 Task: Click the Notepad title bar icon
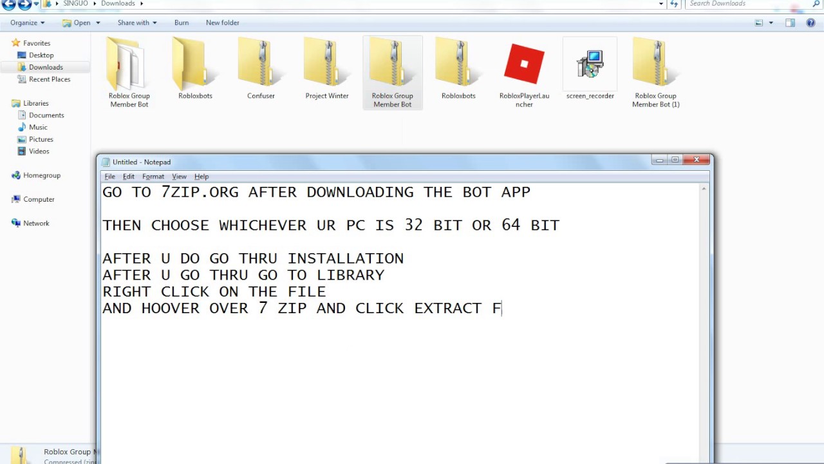106,162
